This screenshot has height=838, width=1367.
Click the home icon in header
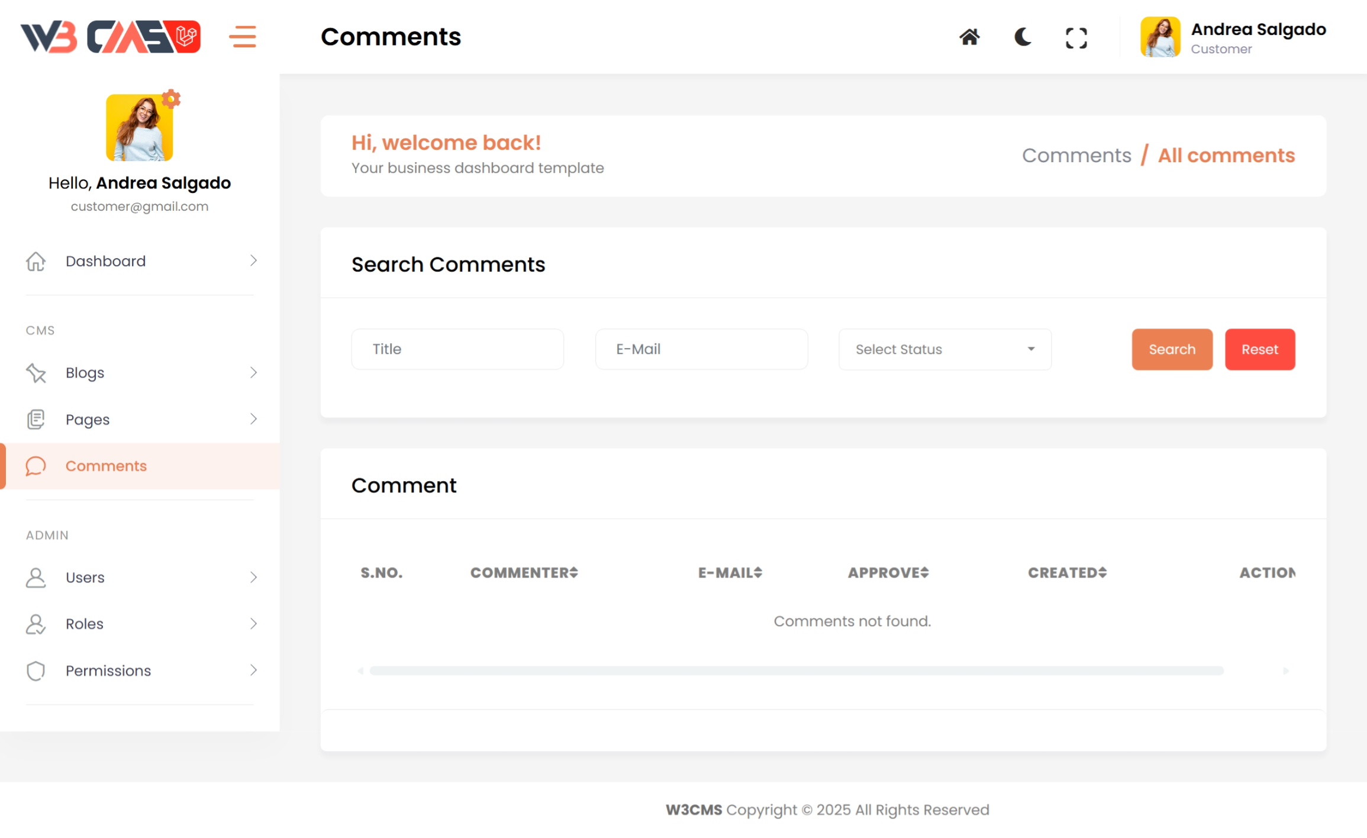tap(969, 37)
